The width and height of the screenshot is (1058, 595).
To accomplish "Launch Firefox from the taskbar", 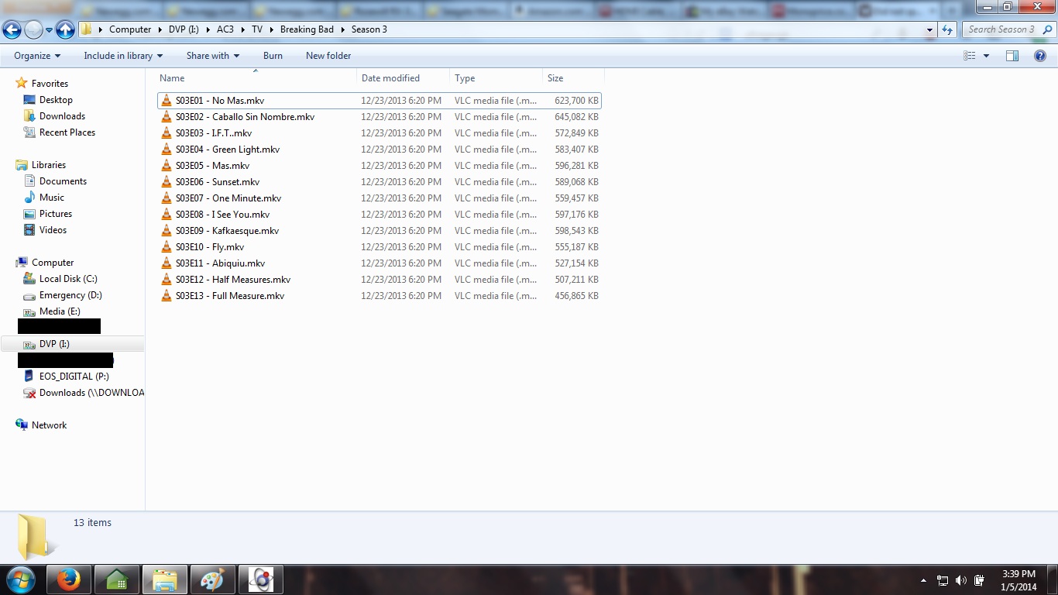I will click(x=69, y=580).
